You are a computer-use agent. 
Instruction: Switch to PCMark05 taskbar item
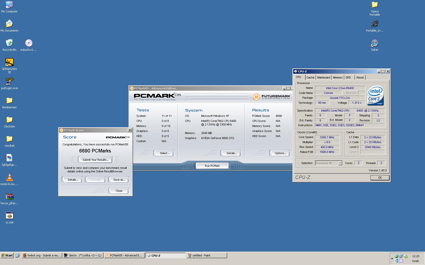pyautogui.click(x=124, y=255)
